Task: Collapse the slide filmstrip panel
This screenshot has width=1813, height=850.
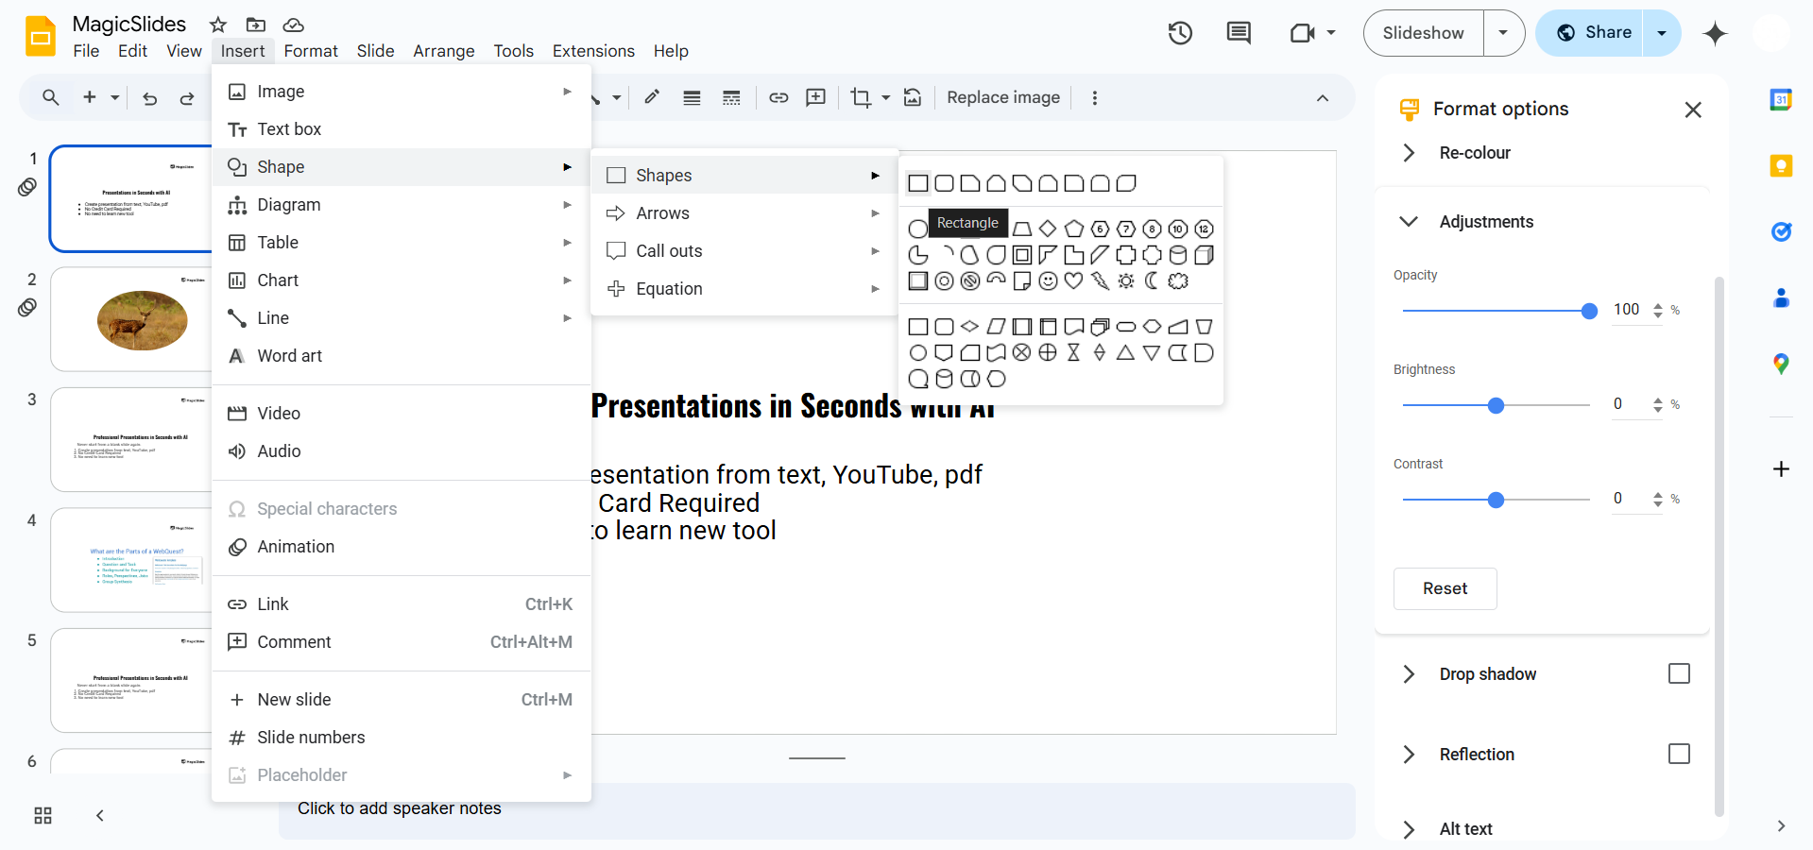Action: [x=99, y=815]
